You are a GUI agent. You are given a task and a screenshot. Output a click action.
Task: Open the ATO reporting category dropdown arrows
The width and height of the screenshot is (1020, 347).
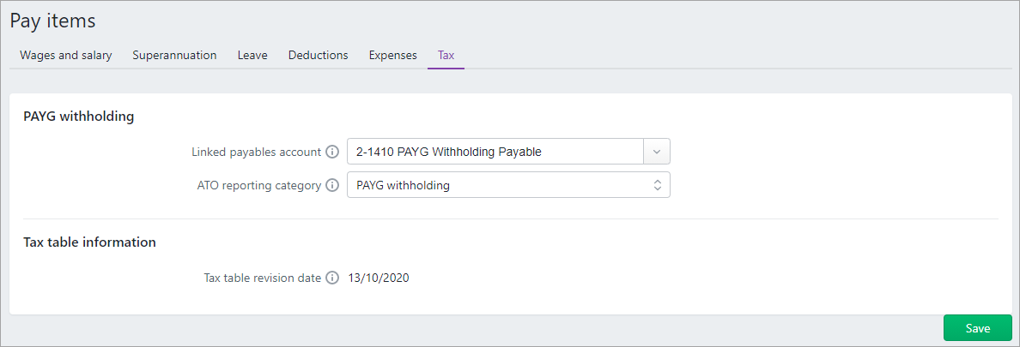[x=657, y=185]
